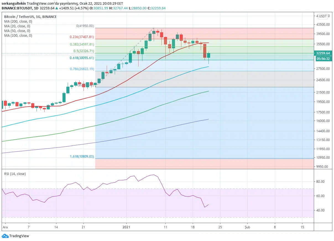Select the MA (200, close, 0) indicator label
Screen dimensions: 334x241
18,21
